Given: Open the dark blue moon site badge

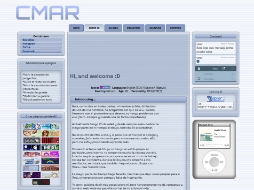Looking at the screenshot, I should click(32, 147).
